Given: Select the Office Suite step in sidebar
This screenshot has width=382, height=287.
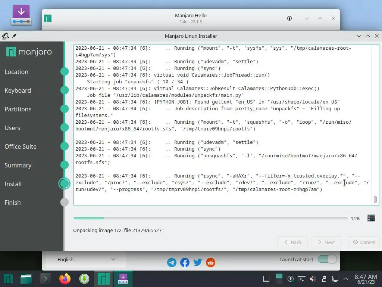Looking at the screenshot, I should click(21, 146).
